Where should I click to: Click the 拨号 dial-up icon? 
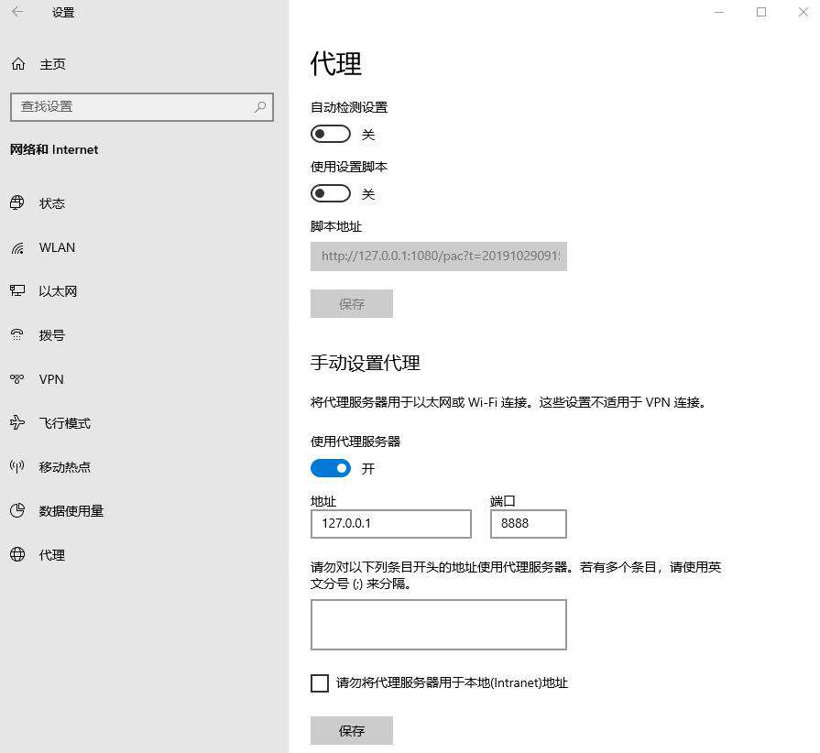click(17, 334)
